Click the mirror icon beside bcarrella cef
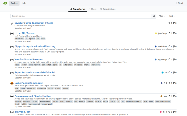 click(12, 112)
